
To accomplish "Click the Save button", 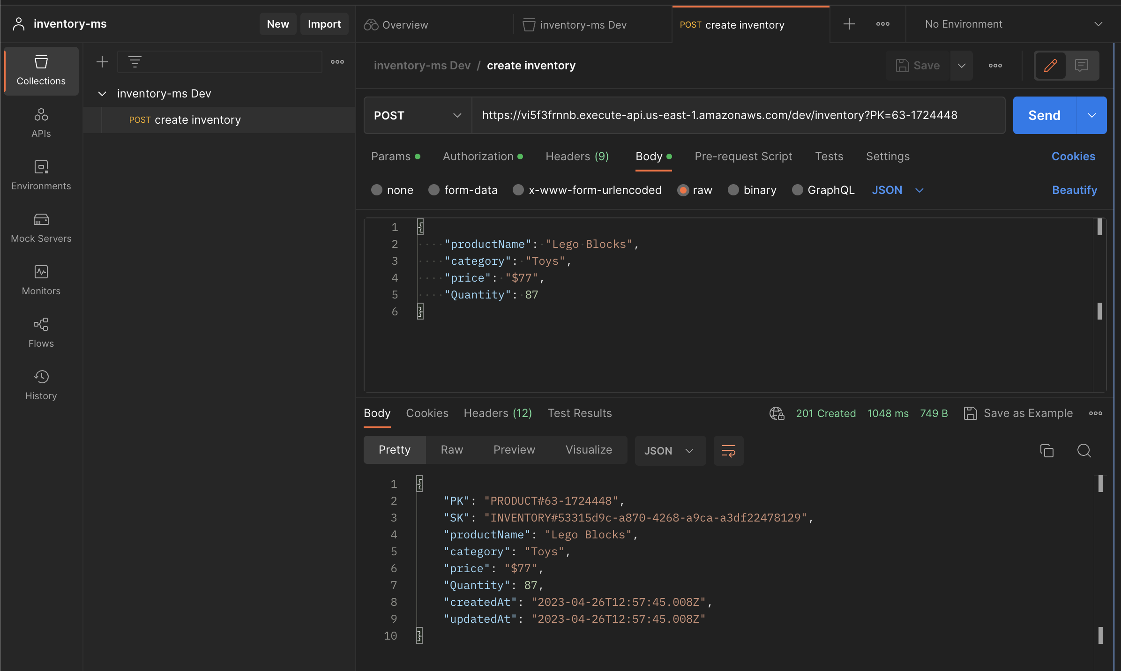I will pyautogui.click(x=918, y=66).
